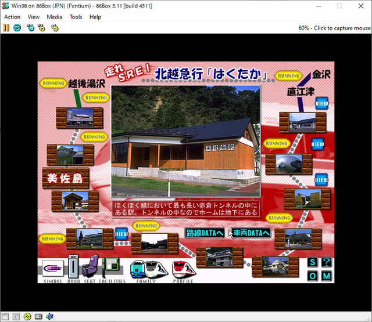Select the silver dome station thumbnail
372x322 pixels.
(x=289, y=164)
